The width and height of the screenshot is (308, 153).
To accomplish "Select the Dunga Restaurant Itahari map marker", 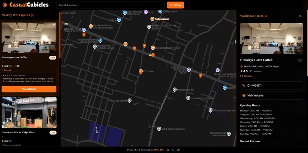I will (153, 48).
